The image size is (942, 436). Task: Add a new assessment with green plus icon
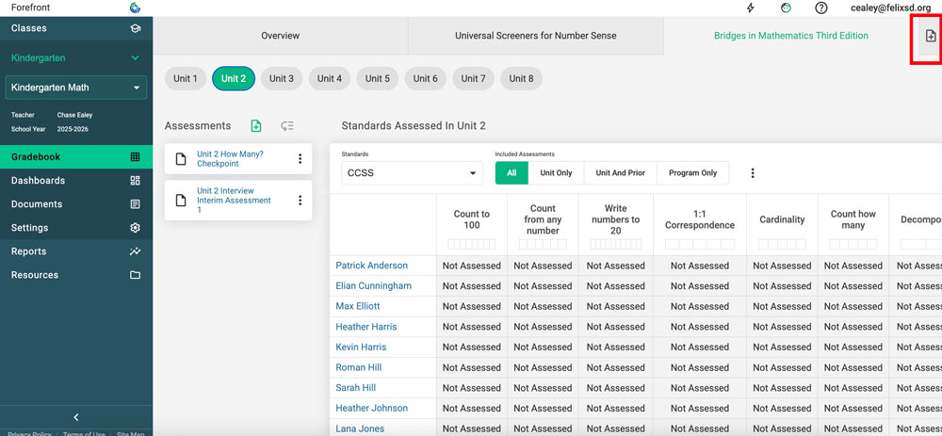256,126
